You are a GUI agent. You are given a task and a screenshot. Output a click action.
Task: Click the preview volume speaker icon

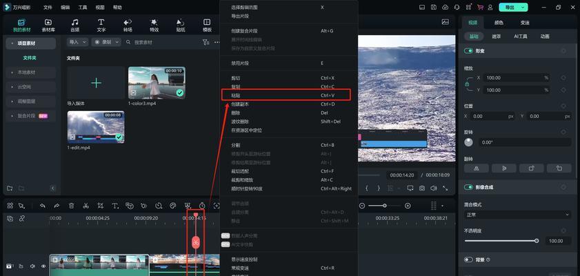point(434,188)
